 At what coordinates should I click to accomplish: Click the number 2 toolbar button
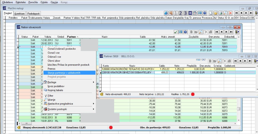click(x=181, y=13)
